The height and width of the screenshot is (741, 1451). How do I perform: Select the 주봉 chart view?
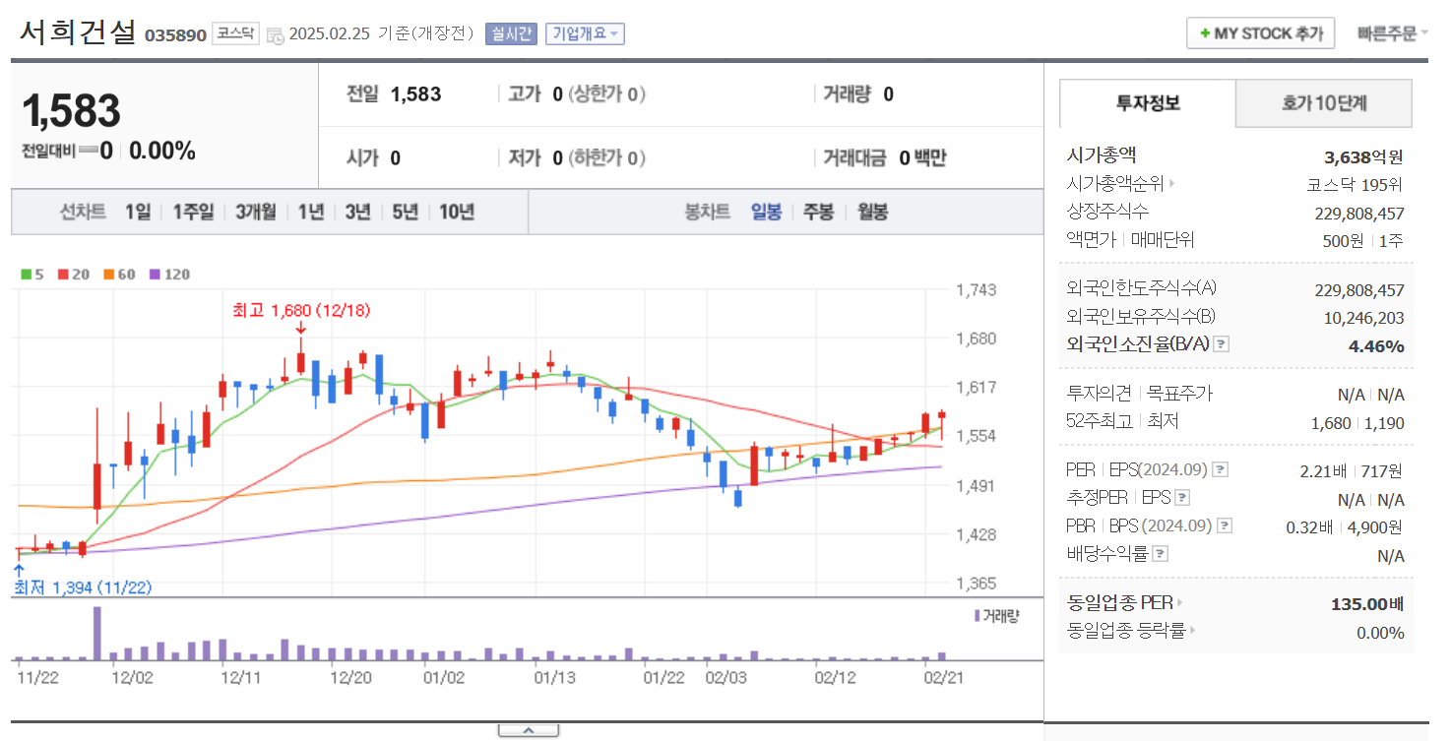[x=817, y=212]
